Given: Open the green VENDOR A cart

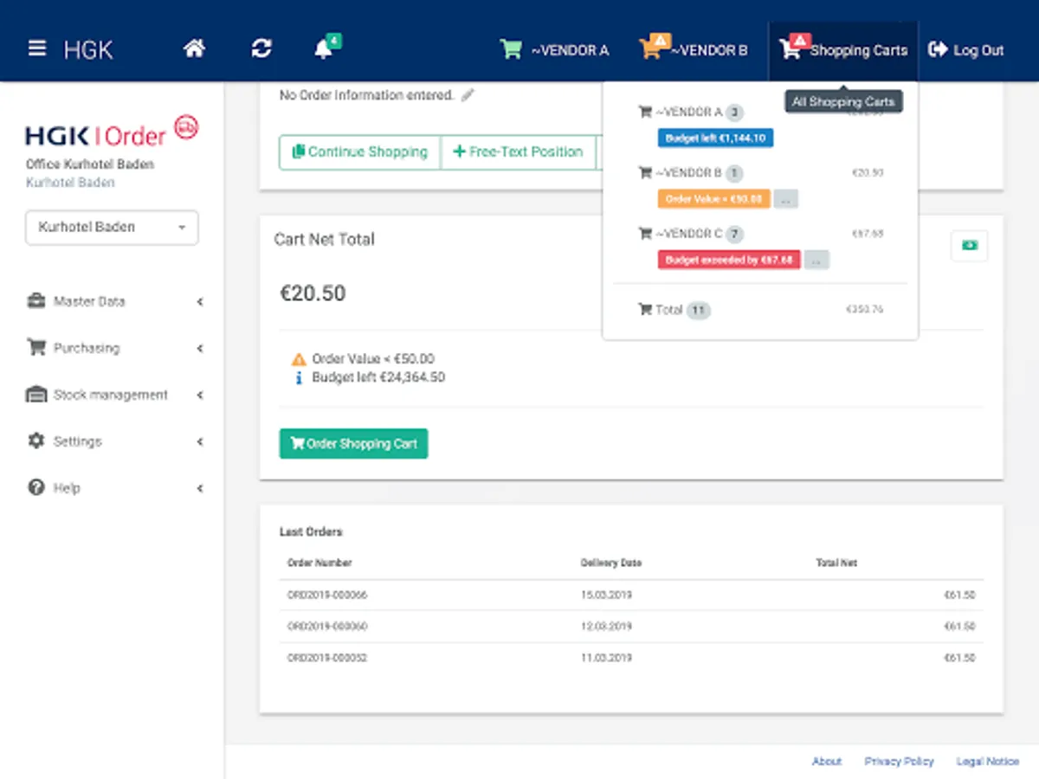Looking at the screenshot, I should point(554,49).
